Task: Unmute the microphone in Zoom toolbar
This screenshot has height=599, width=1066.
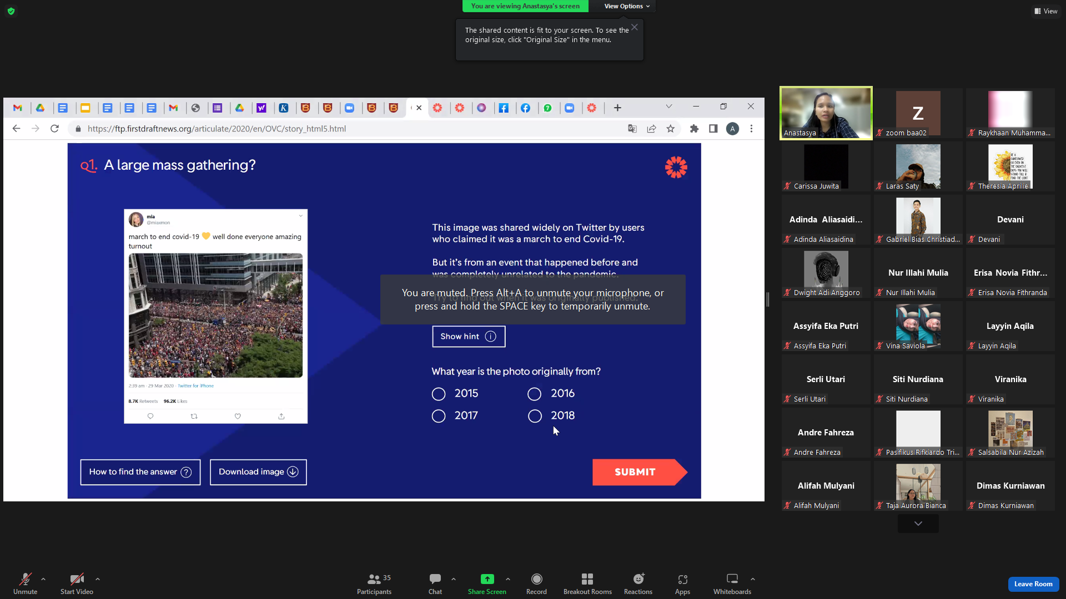Action: 26,583
